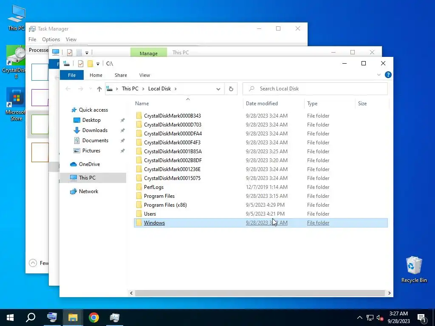Viewport: 435px width, 326px height.
Task: Sort by the Date modified column header
Action: click(x=262, y=104)
